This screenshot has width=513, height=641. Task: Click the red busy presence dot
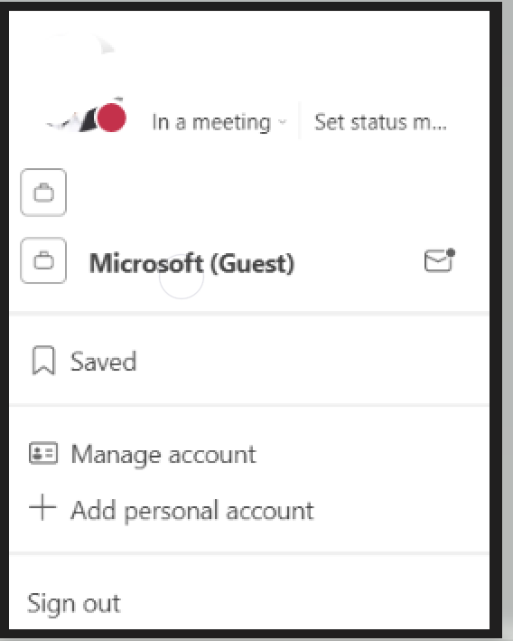point(111,118)
